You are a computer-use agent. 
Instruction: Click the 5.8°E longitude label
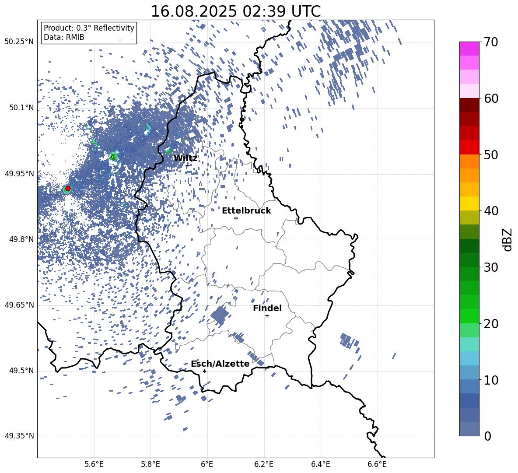[x=150, y=464]
